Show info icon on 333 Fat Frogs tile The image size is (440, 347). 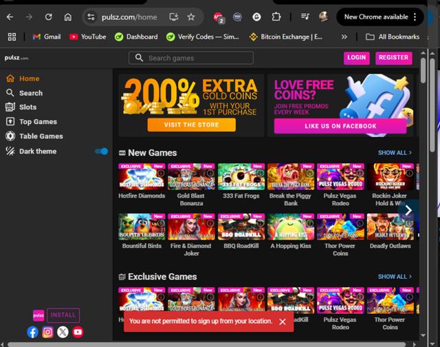[260, 173]
